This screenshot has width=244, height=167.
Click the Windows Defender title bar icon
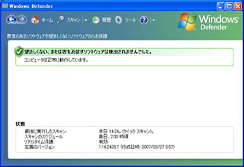(5, 6)
